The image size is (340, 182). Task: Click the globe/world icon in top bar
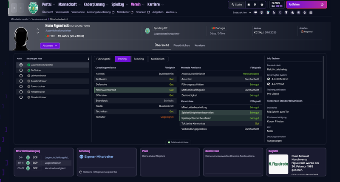point(255,5)
